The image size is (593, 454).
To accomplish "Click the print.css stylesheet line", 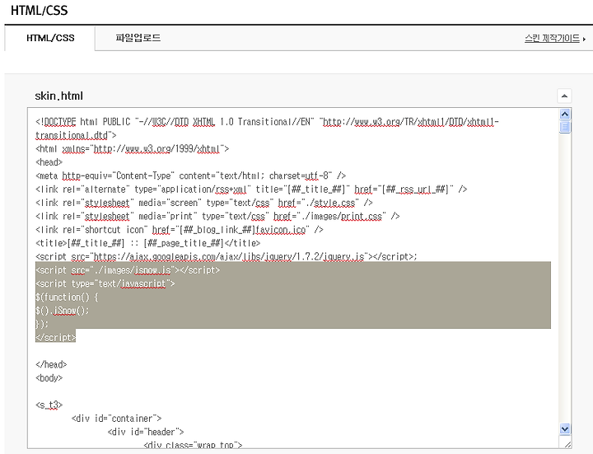I will point(217,216).
